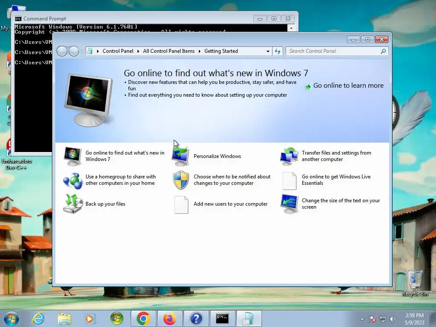436x327 pixels.
Task: Select Transfer files and settings label
Action: point(336,156)
